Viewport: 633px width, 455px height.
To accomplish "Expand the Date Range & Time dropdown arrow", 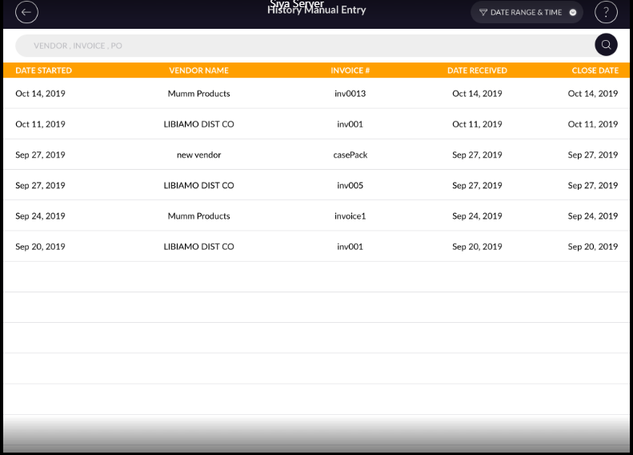I will tap(573, 13).
